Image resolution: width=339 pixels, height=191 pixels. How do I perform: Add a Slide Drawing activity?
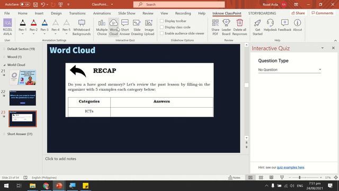pyautogui.click(x=137, y=27)
